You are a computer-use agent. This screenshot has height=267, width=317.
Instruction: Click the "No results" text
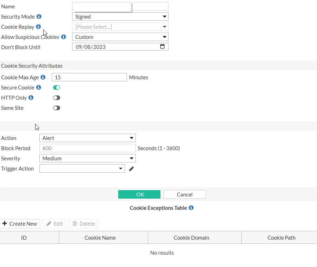(162, 253)
